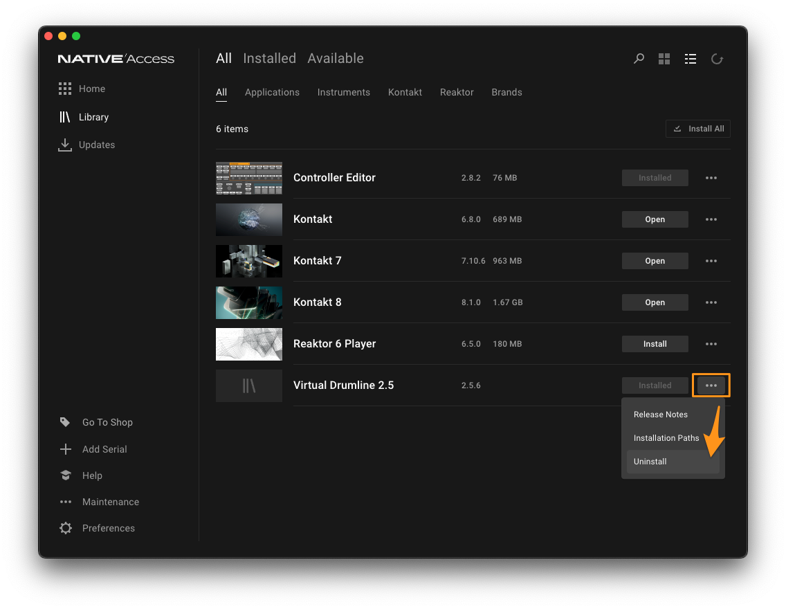Click the 7.10.6 version number
The width and height of the screenshot is (786, 609).
click(473, 261)
